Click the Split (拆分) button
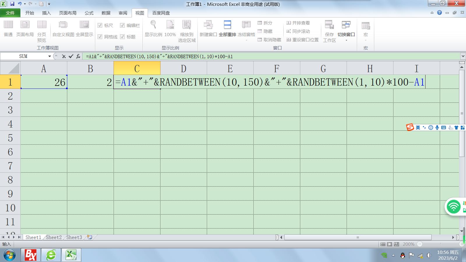 (265, 23)
